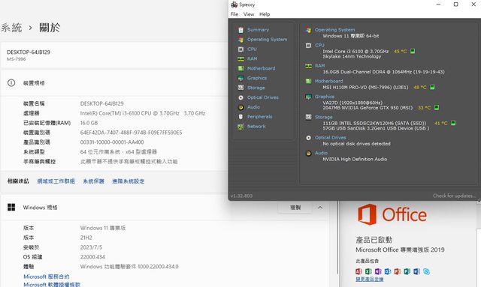The height and width of the screenshot is (287, 481).
Task: Collapse the Windows 規格 section chevron
Action: tap(320, 208)
